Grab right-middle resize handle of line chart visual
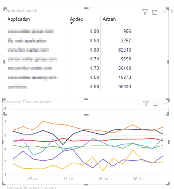Image resolution: width=174 pixels, height=189 pixels. (x=169, y=142)
